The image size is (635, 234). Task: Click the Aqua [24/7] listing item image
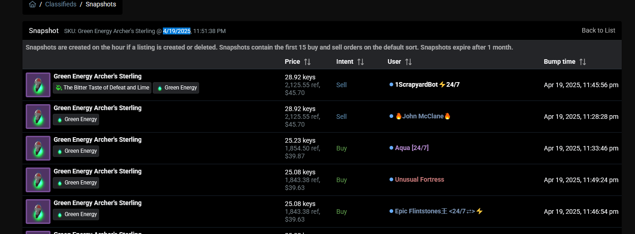coord(38,148)
